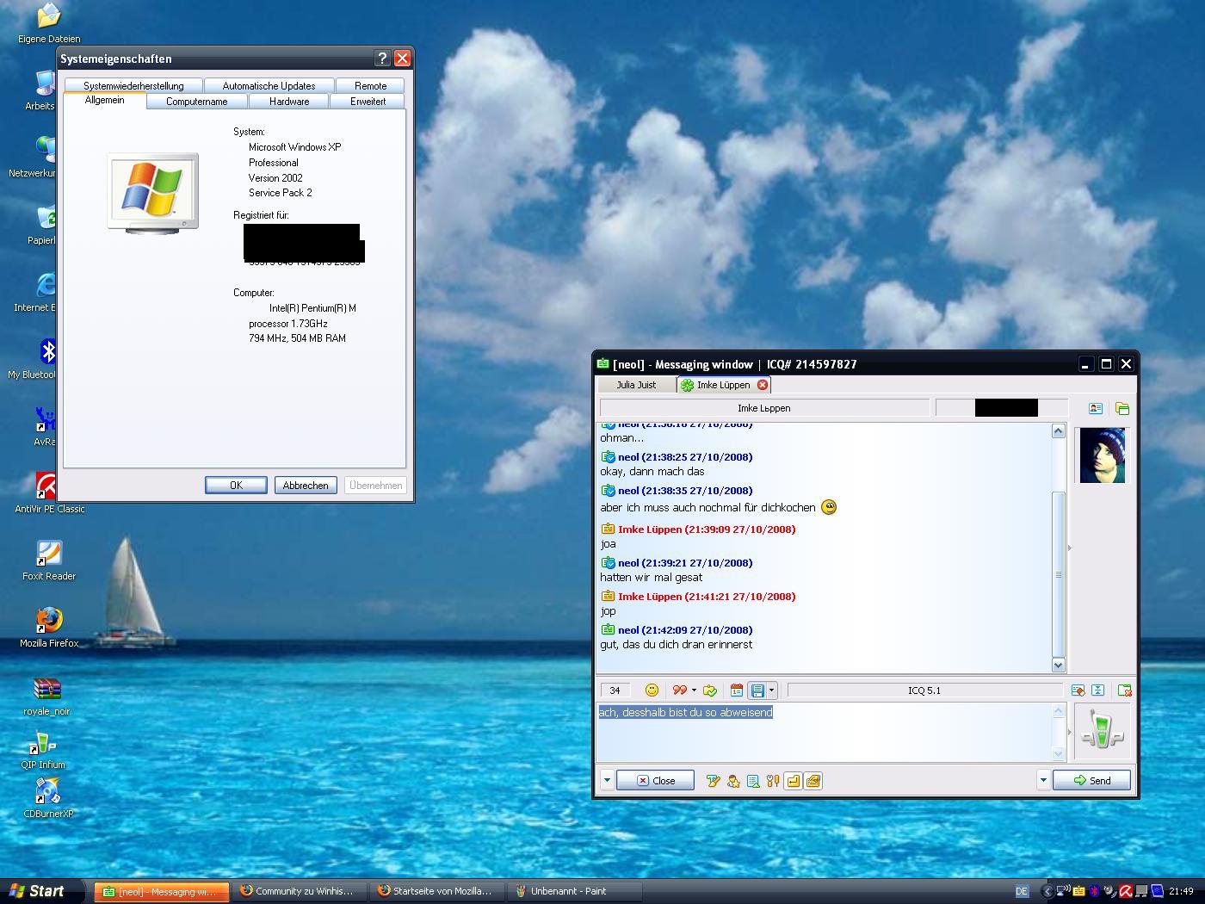Click the wrench and screwdriver settings icon
Viewport: 1205px width, 904px height.
pos(773,781)
